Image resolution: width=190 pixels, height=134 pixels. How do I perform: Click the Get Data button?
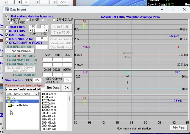[53, 88]
